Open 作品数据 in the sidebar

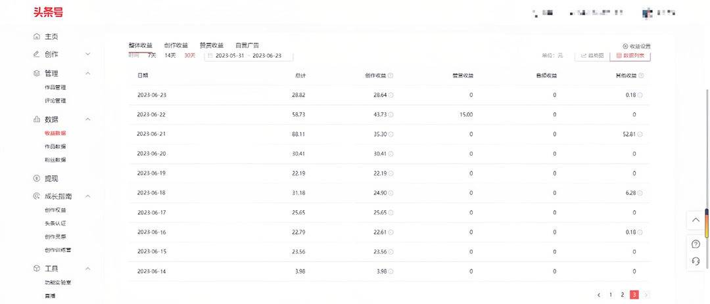pos(55,146)
